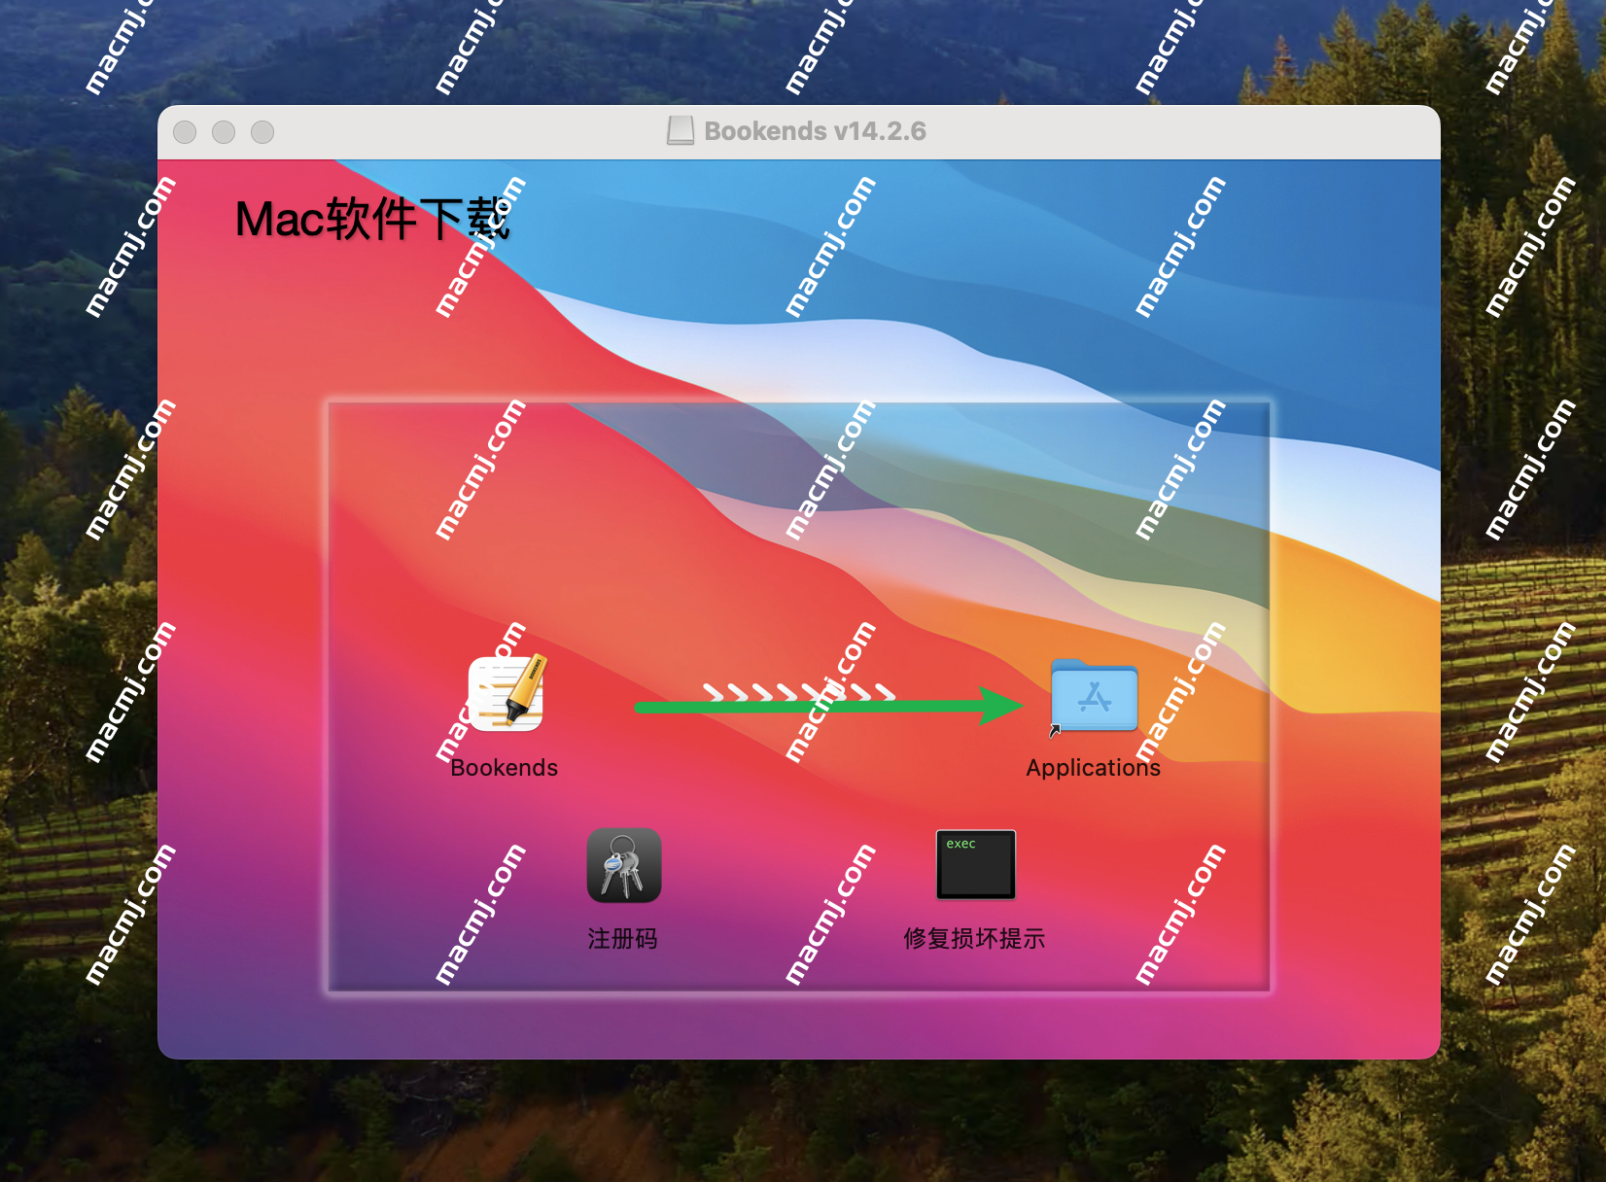Viewport: 1606px width, 1182px height.
Task: Select the 修复损坏提示 exec file icon
Action: click(976, 864)
